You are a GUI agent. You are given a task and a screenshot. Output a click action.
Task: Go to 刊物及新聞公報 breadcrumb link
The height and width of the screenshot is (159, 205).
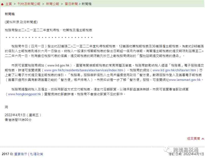29,4
